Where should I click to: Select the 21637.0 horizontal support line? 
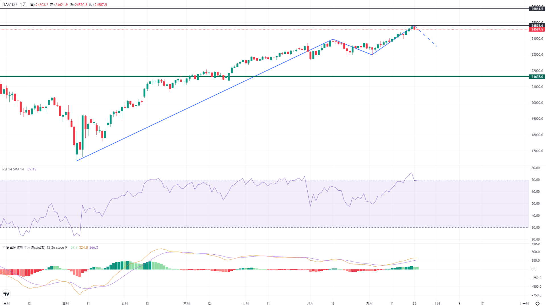264,77
